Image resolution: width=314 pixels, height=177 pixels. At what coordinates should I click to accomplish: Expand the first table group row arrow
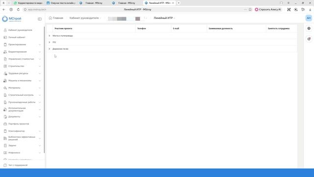(x=50, y=36)
